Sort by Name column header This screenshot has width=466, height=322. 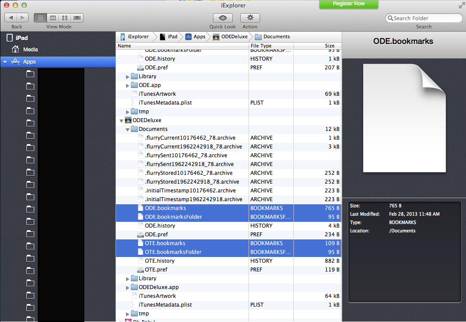pyautogui.click(x=182, y=46)
